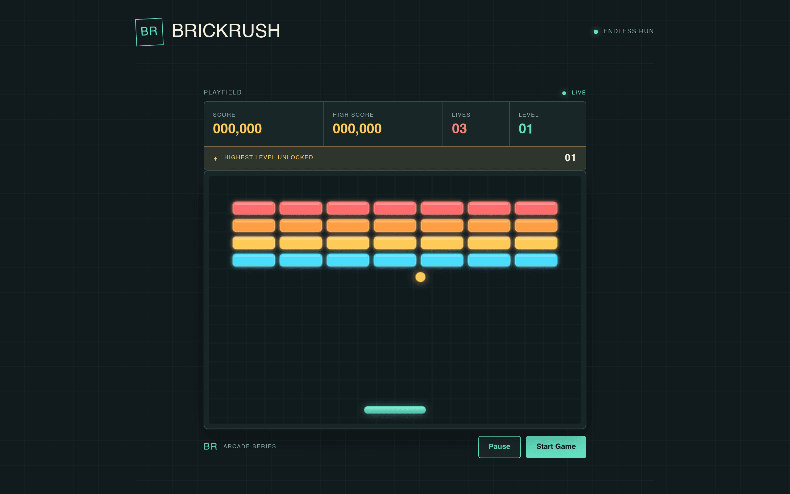Image resolution: width=790 pixels, height=494 pixels.
Task: Click the ENDLESS RUN label
Action: click(x=628, y=31)
